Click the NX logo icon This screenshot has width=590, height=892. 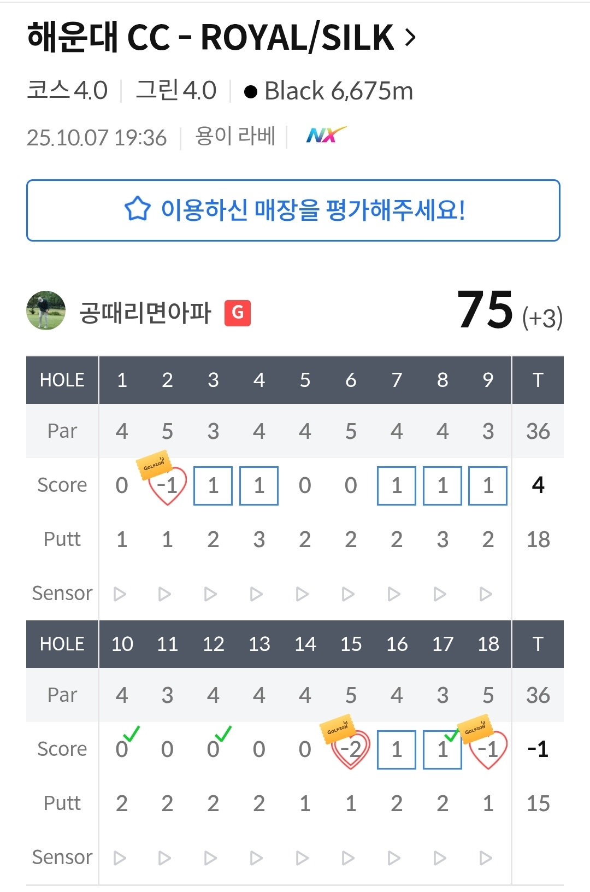pyautogui.click(x=326, y=135)
